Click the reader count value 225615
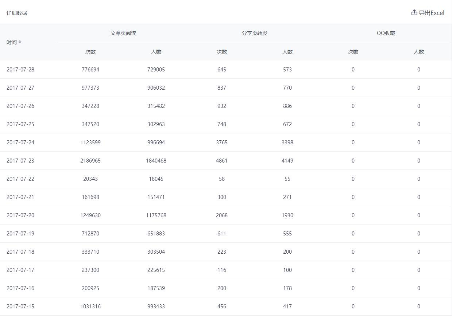Screen dimensions: 452x316 pyautogui.click(x=156, y=270)
